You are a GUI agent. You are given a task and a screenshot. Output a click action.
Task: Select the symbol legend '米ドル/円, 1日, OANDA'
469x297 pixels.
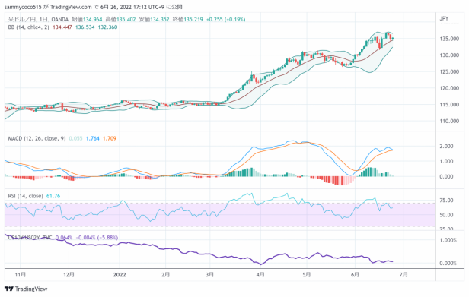(x=38, y=20)
